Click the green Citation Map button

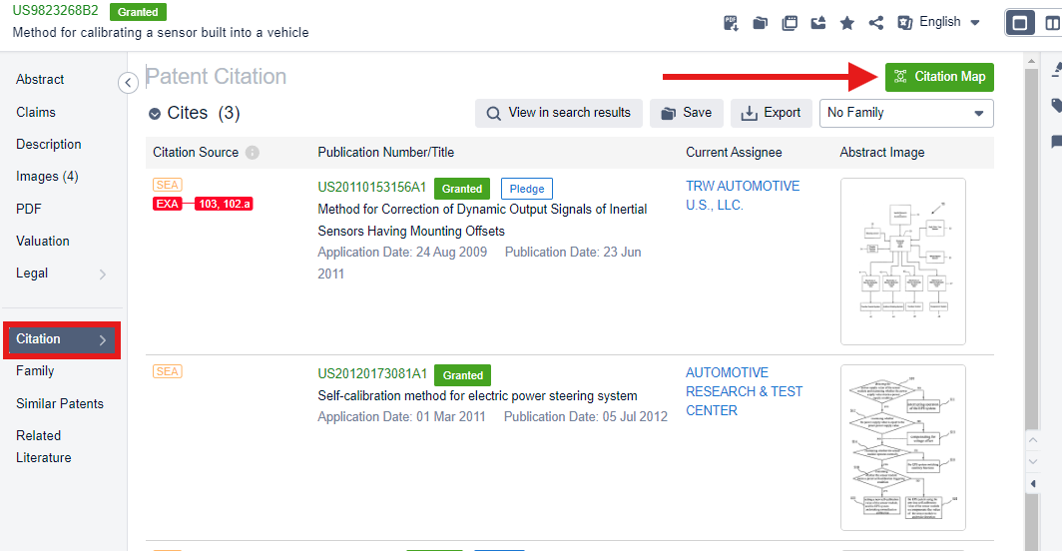pyautogui.click(x=939, y=77)
